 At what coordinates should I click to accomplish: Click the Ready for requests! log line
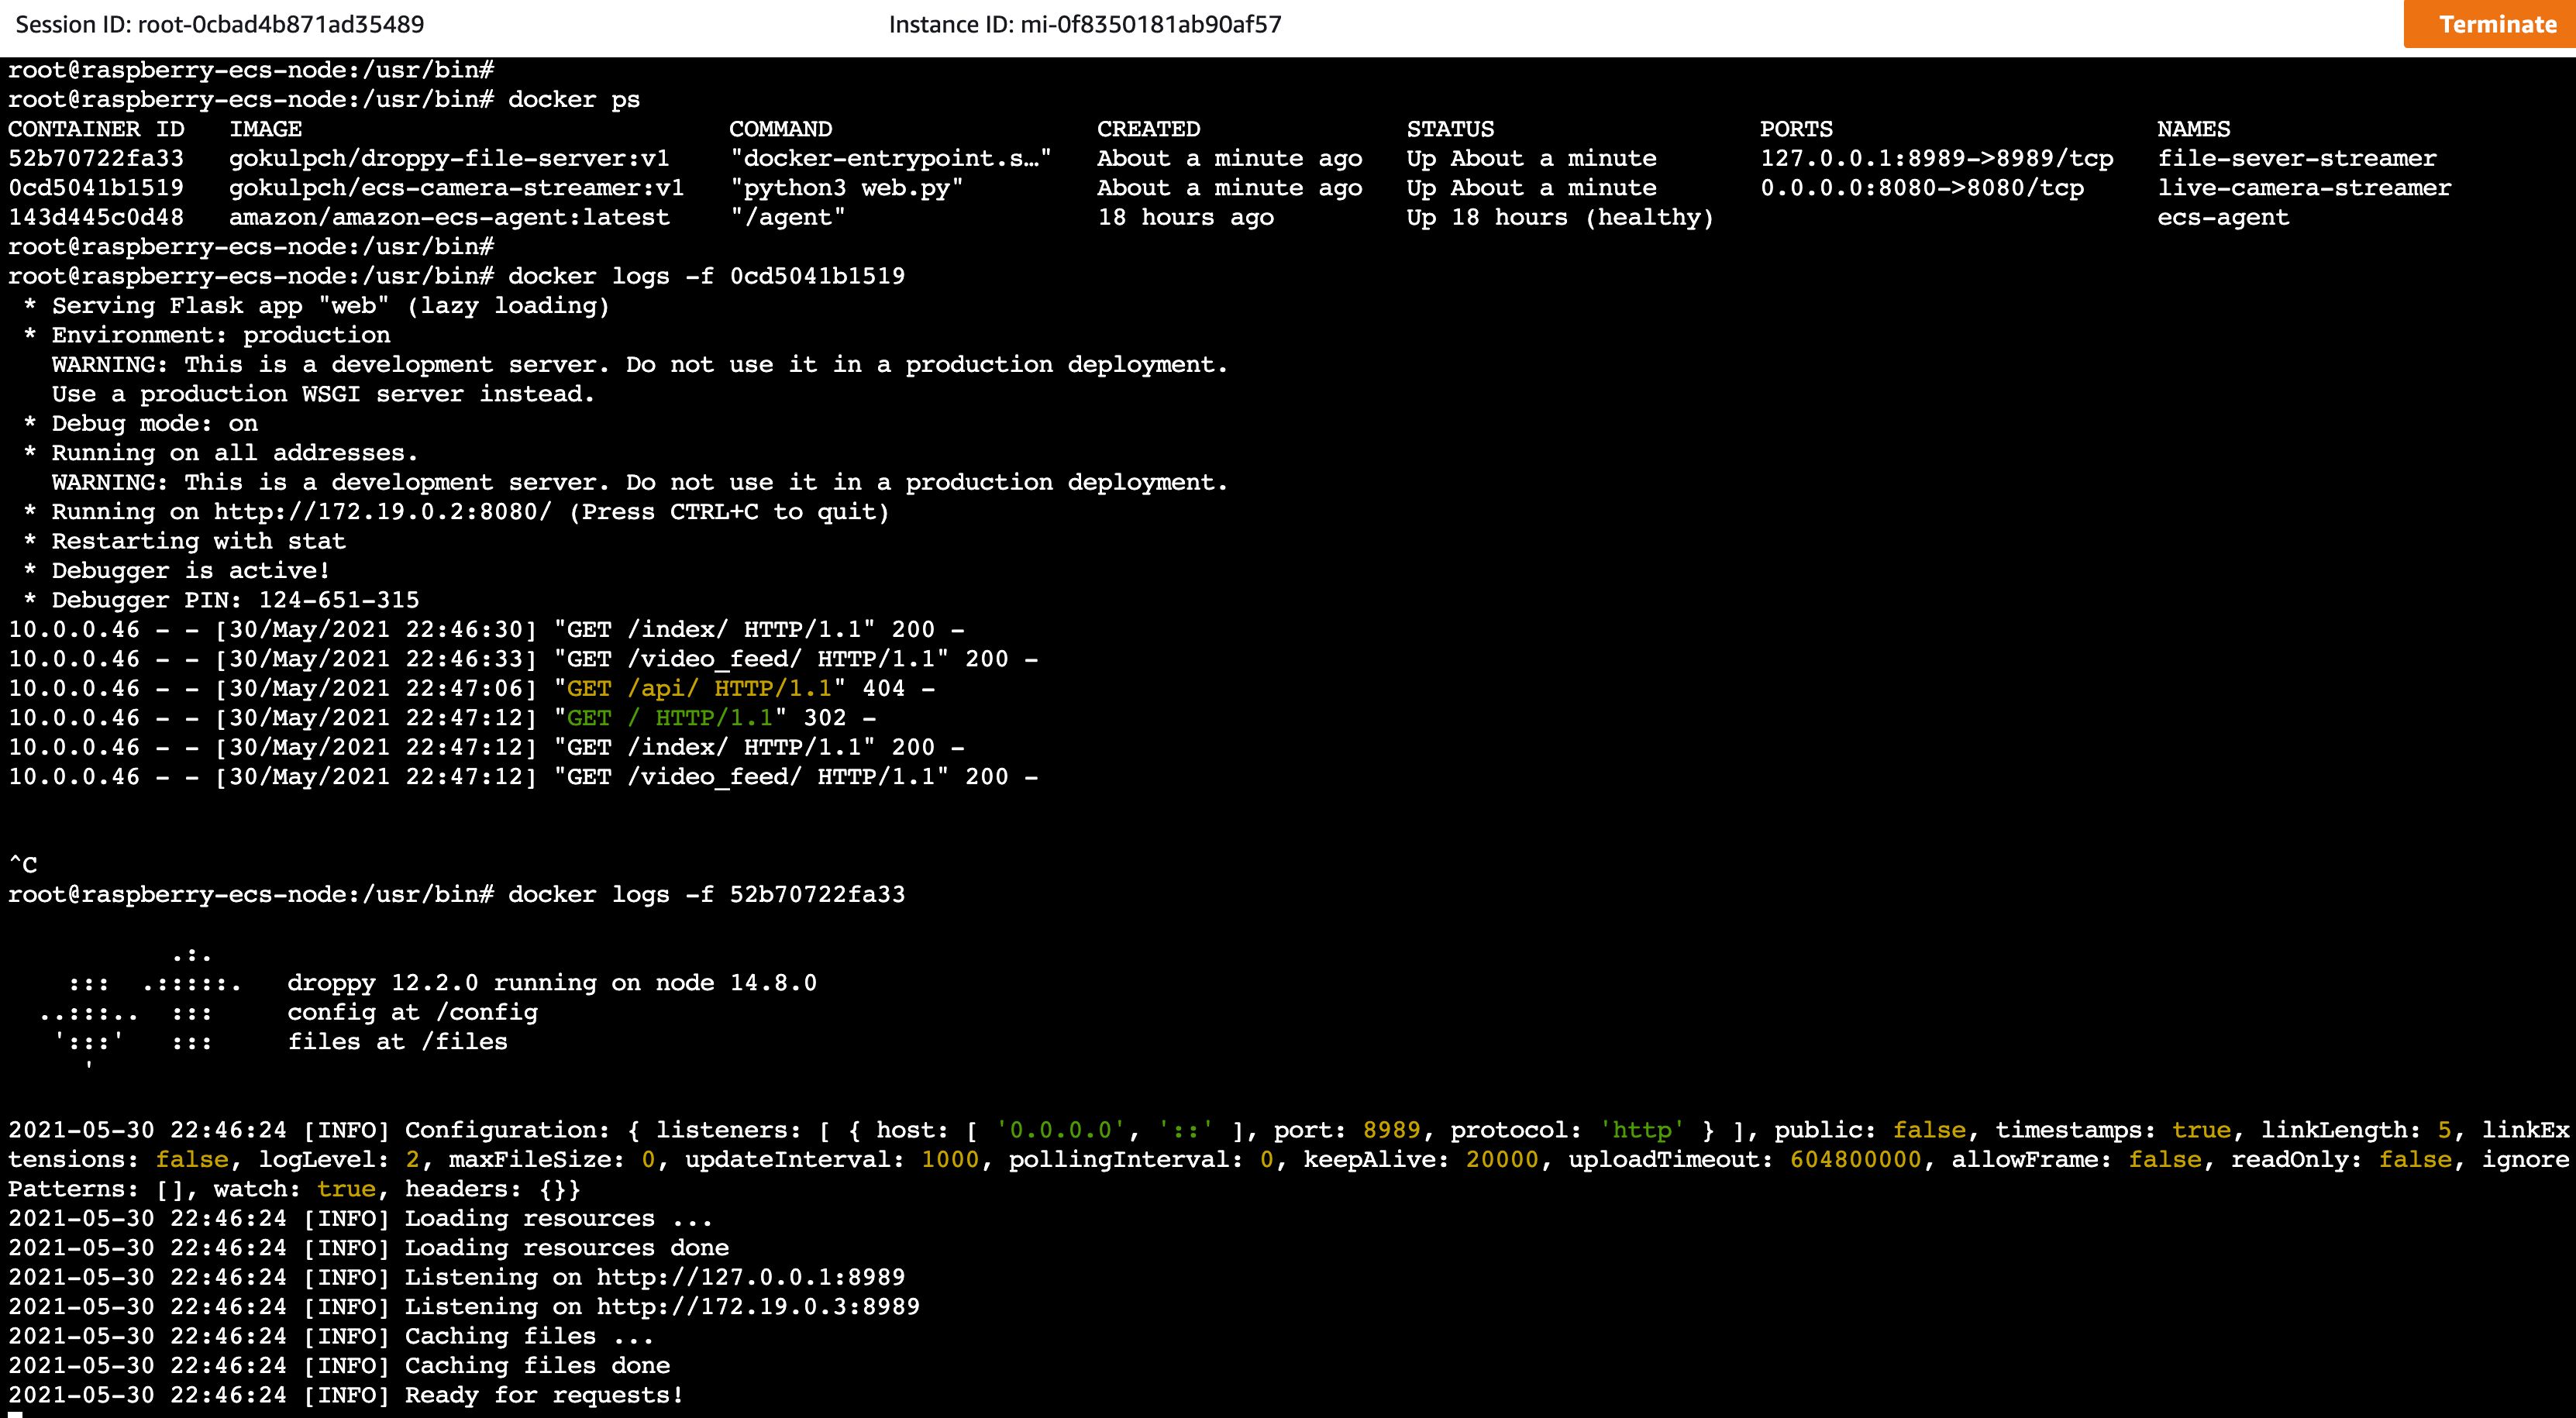(x=544, y=1395)
